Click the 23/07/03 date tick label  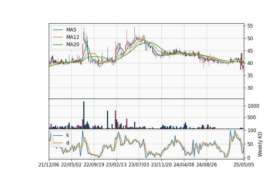pyautogui.click(x=139, y=165)
